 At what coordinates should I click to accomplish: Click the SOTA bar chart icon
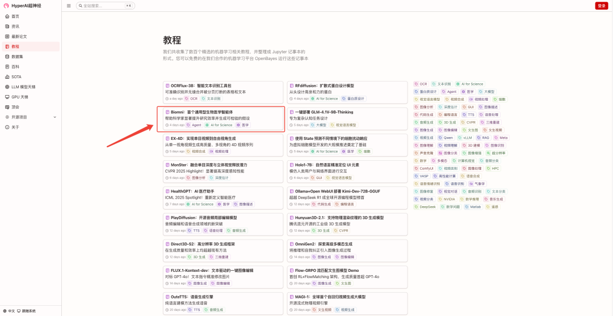point(7,77)
